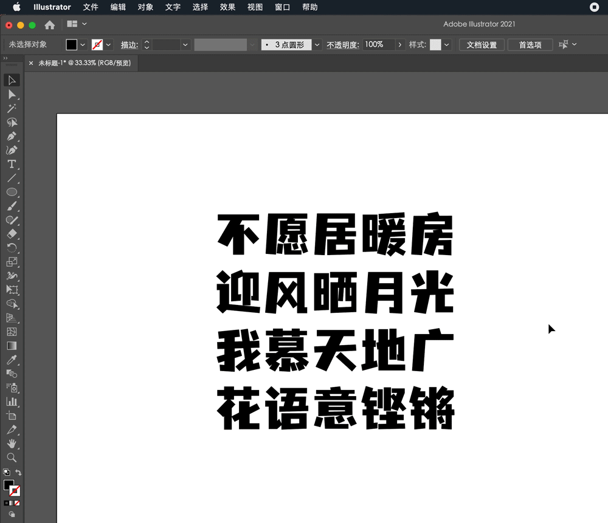Screen dimensions: 608x523
Task: Click the 文档设置 button
Action: click(x=482, y=45)
